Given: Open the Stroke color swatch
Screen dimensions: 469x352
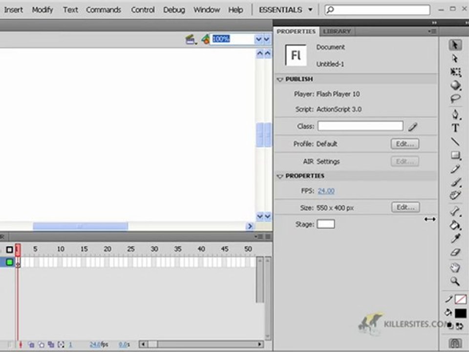Looking at the screenshot, I should [460, 299].
